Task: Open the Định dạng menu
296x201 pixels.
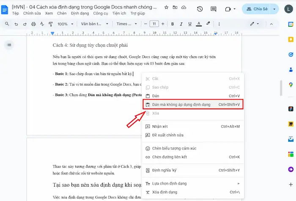Action: pyautogui.click(x=80, y=14)
